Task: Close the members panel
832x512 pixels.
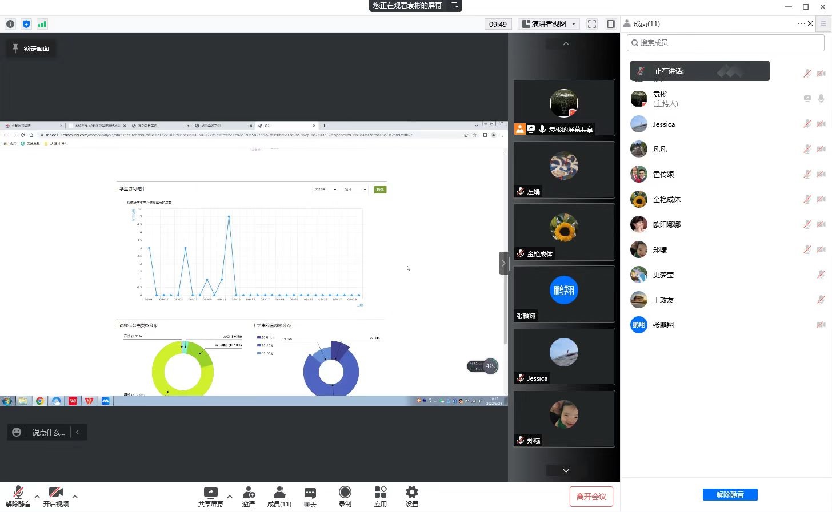Action: coord(810,23)
